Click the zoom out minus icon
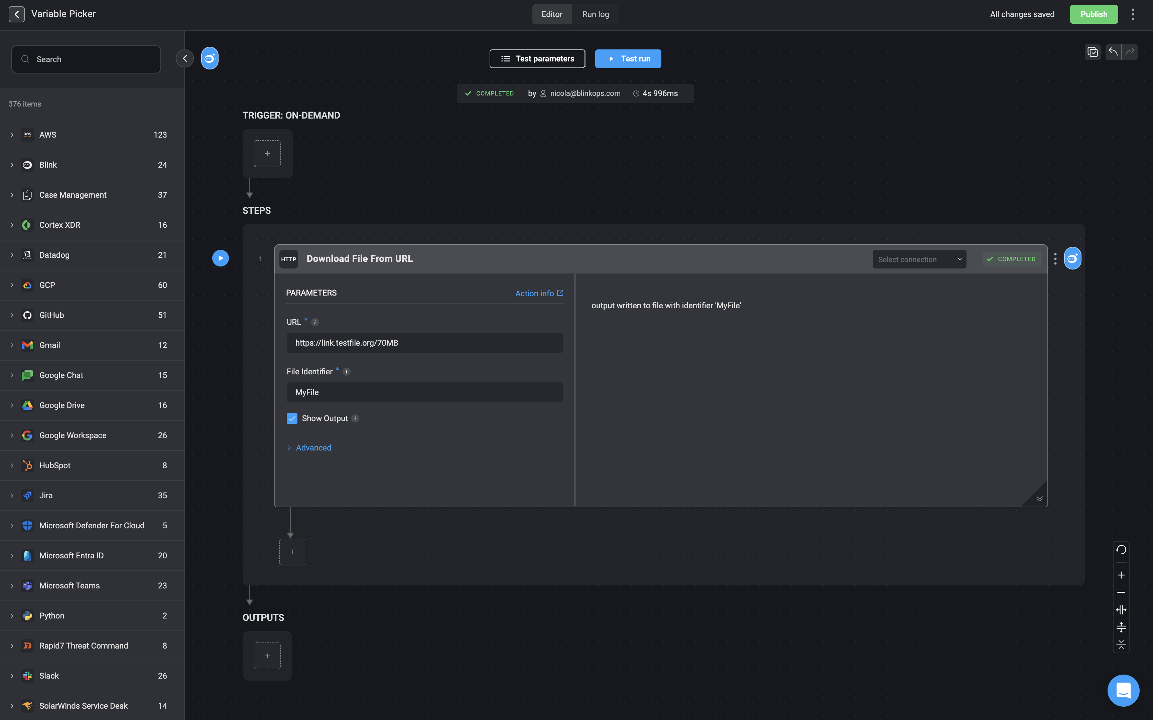This screenshot has height=720, width=1153. (x=1121, y=592)
